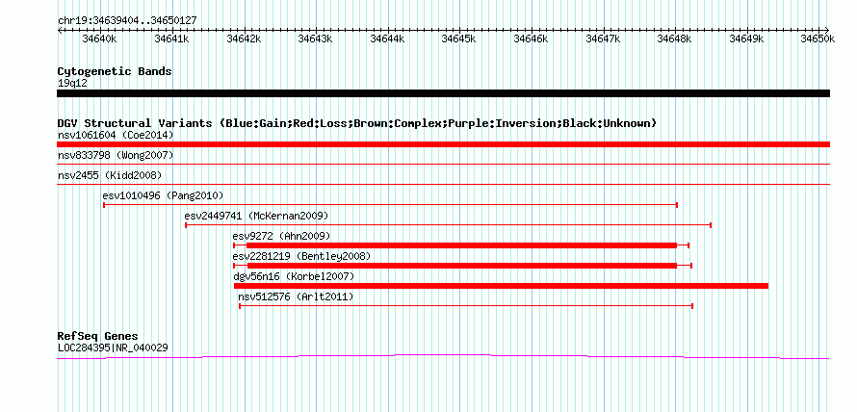Open the nsv512576 (Arlt2011) variant label
The width and height of the screenshot is (857, 412).
point(296,296)
